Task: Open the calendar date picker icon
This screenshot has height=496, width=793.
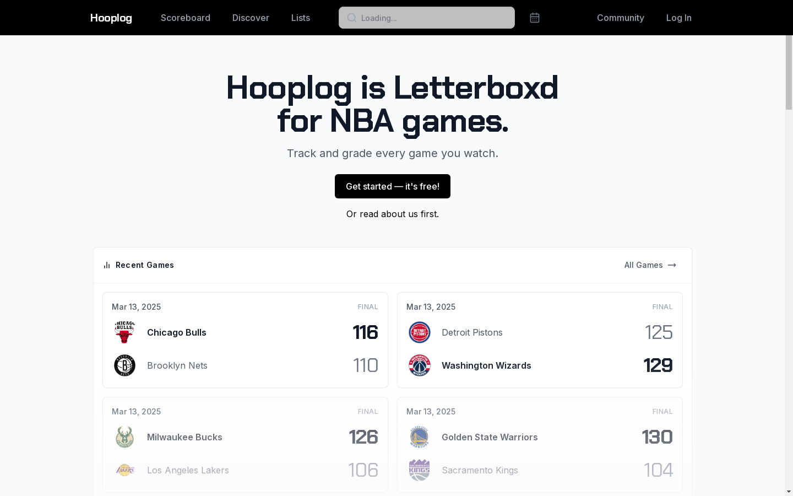Action: click(535, 18)
